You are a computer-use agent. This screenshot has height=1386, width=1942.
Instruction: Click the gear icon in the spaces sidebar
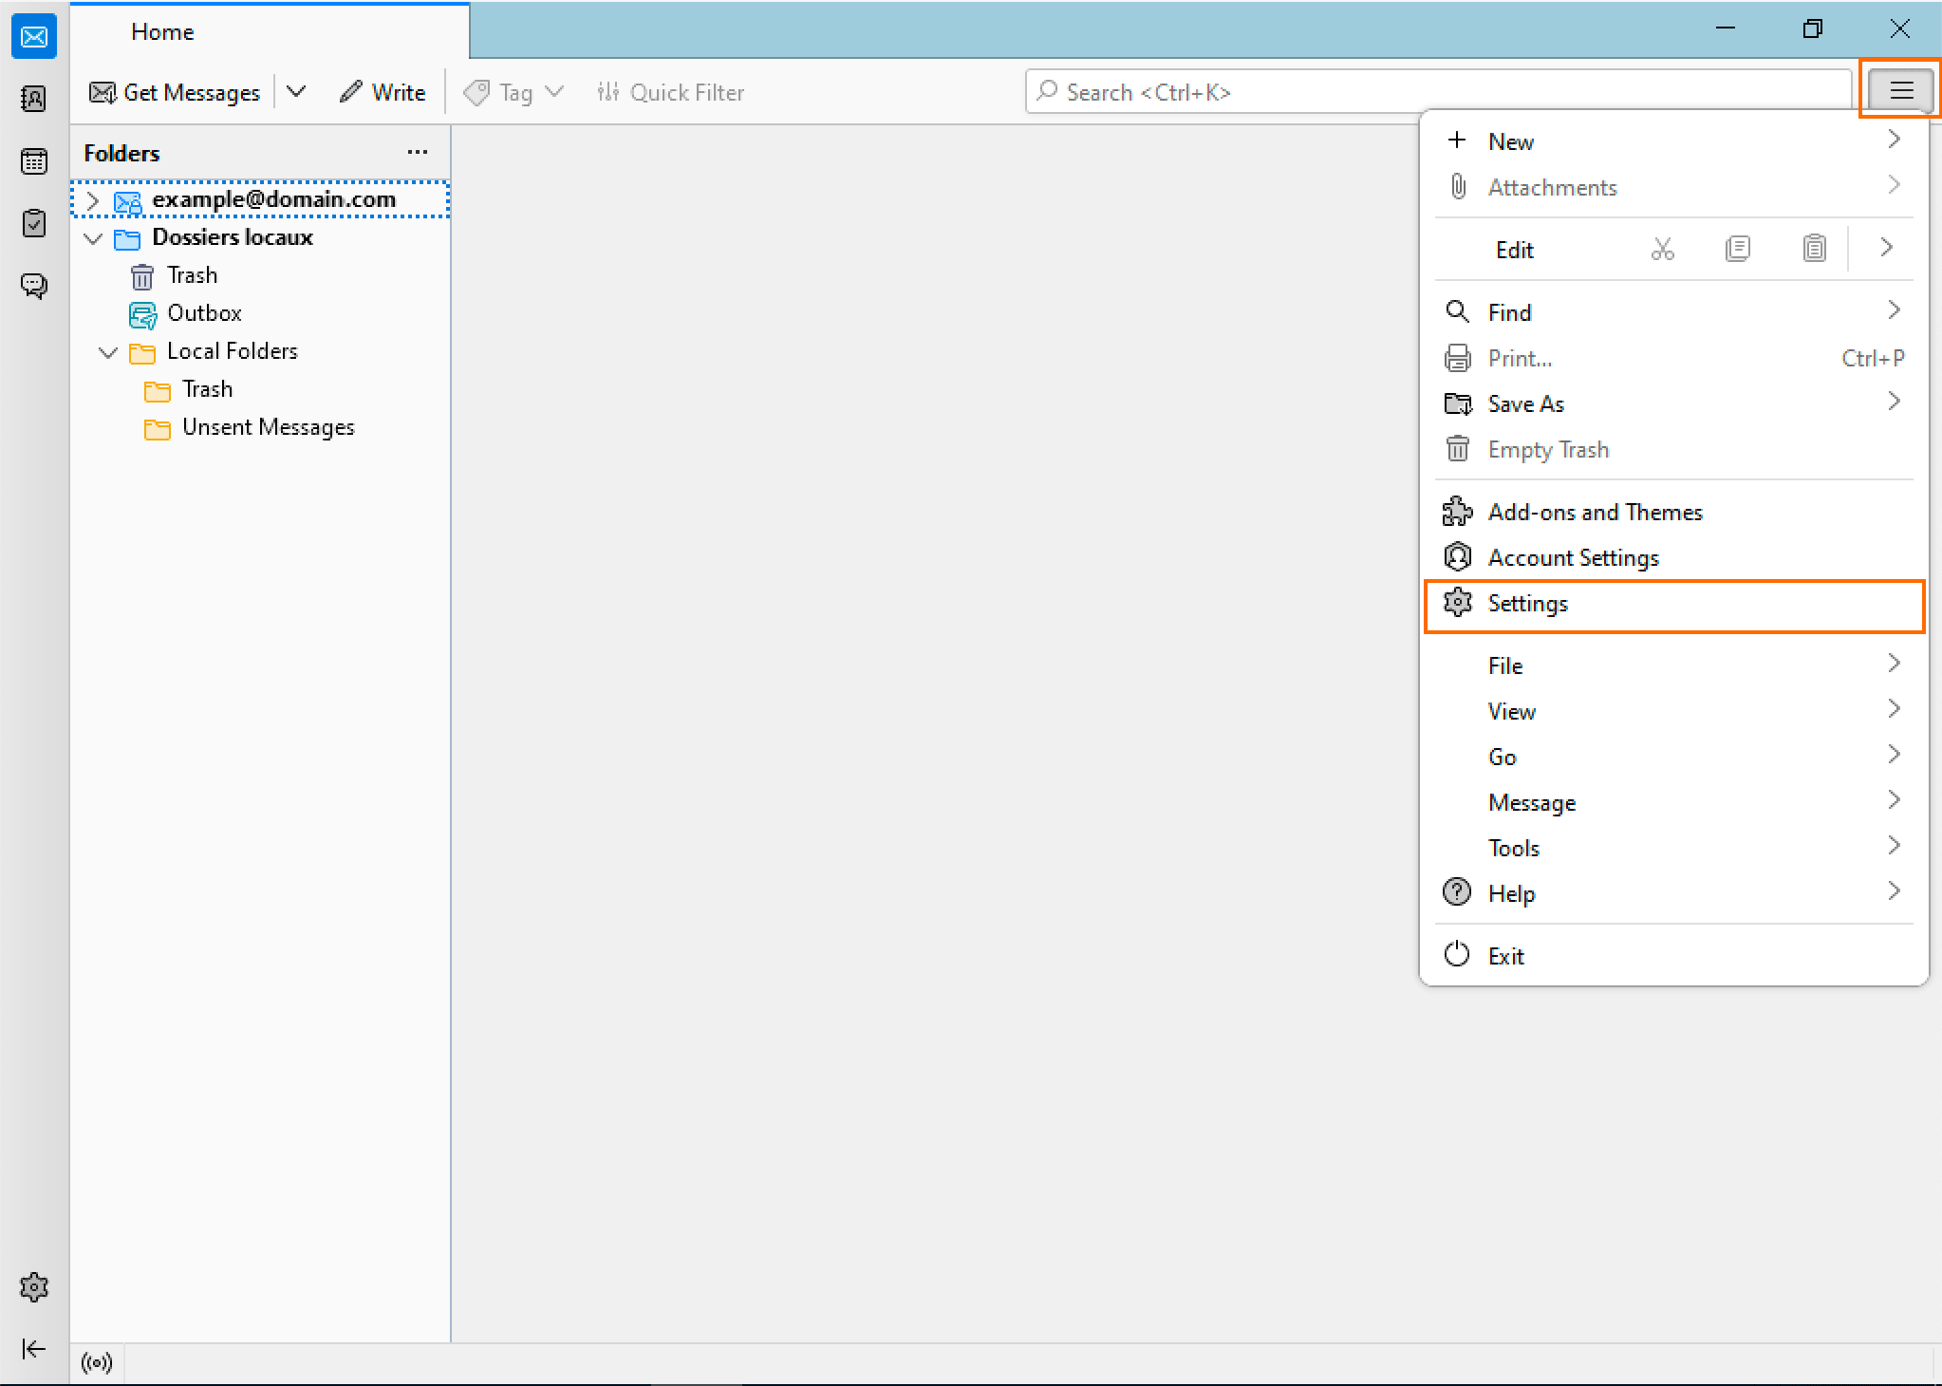pos(34,1287)
